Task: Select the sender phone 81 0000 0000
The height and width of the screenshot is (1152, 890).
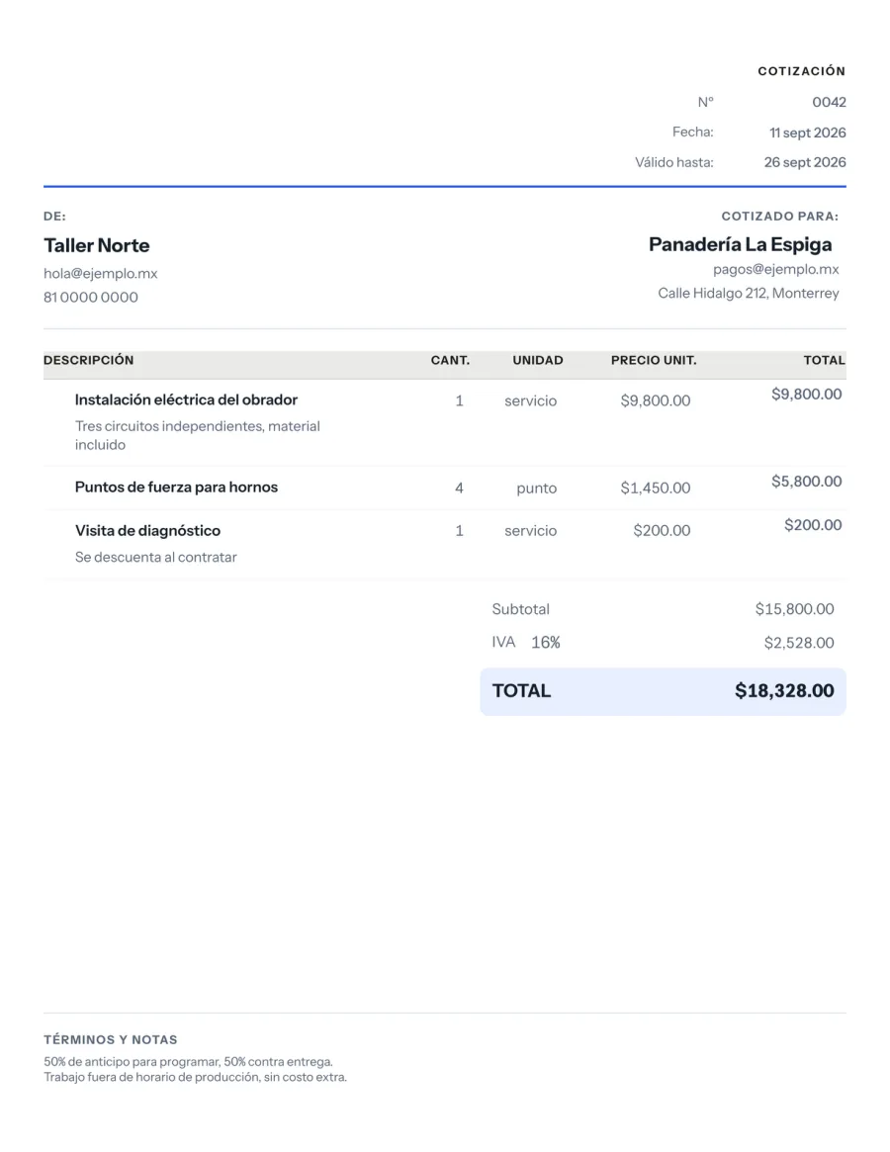Action: (x=90, y=298)
